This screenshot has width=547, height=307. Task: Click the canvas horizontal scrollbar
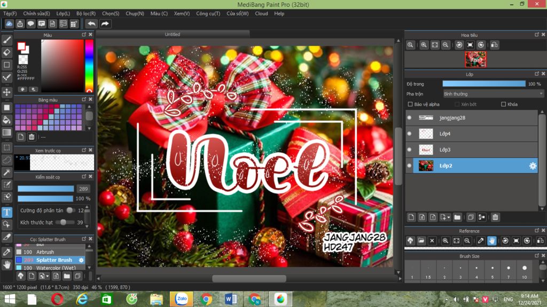[x=249, y=278]
